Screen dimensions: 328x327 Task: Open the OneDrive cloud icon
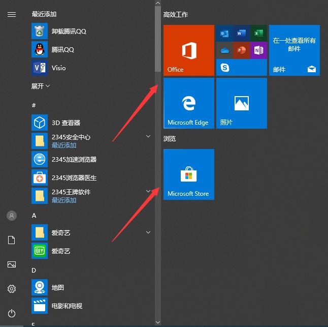[224, 50]
